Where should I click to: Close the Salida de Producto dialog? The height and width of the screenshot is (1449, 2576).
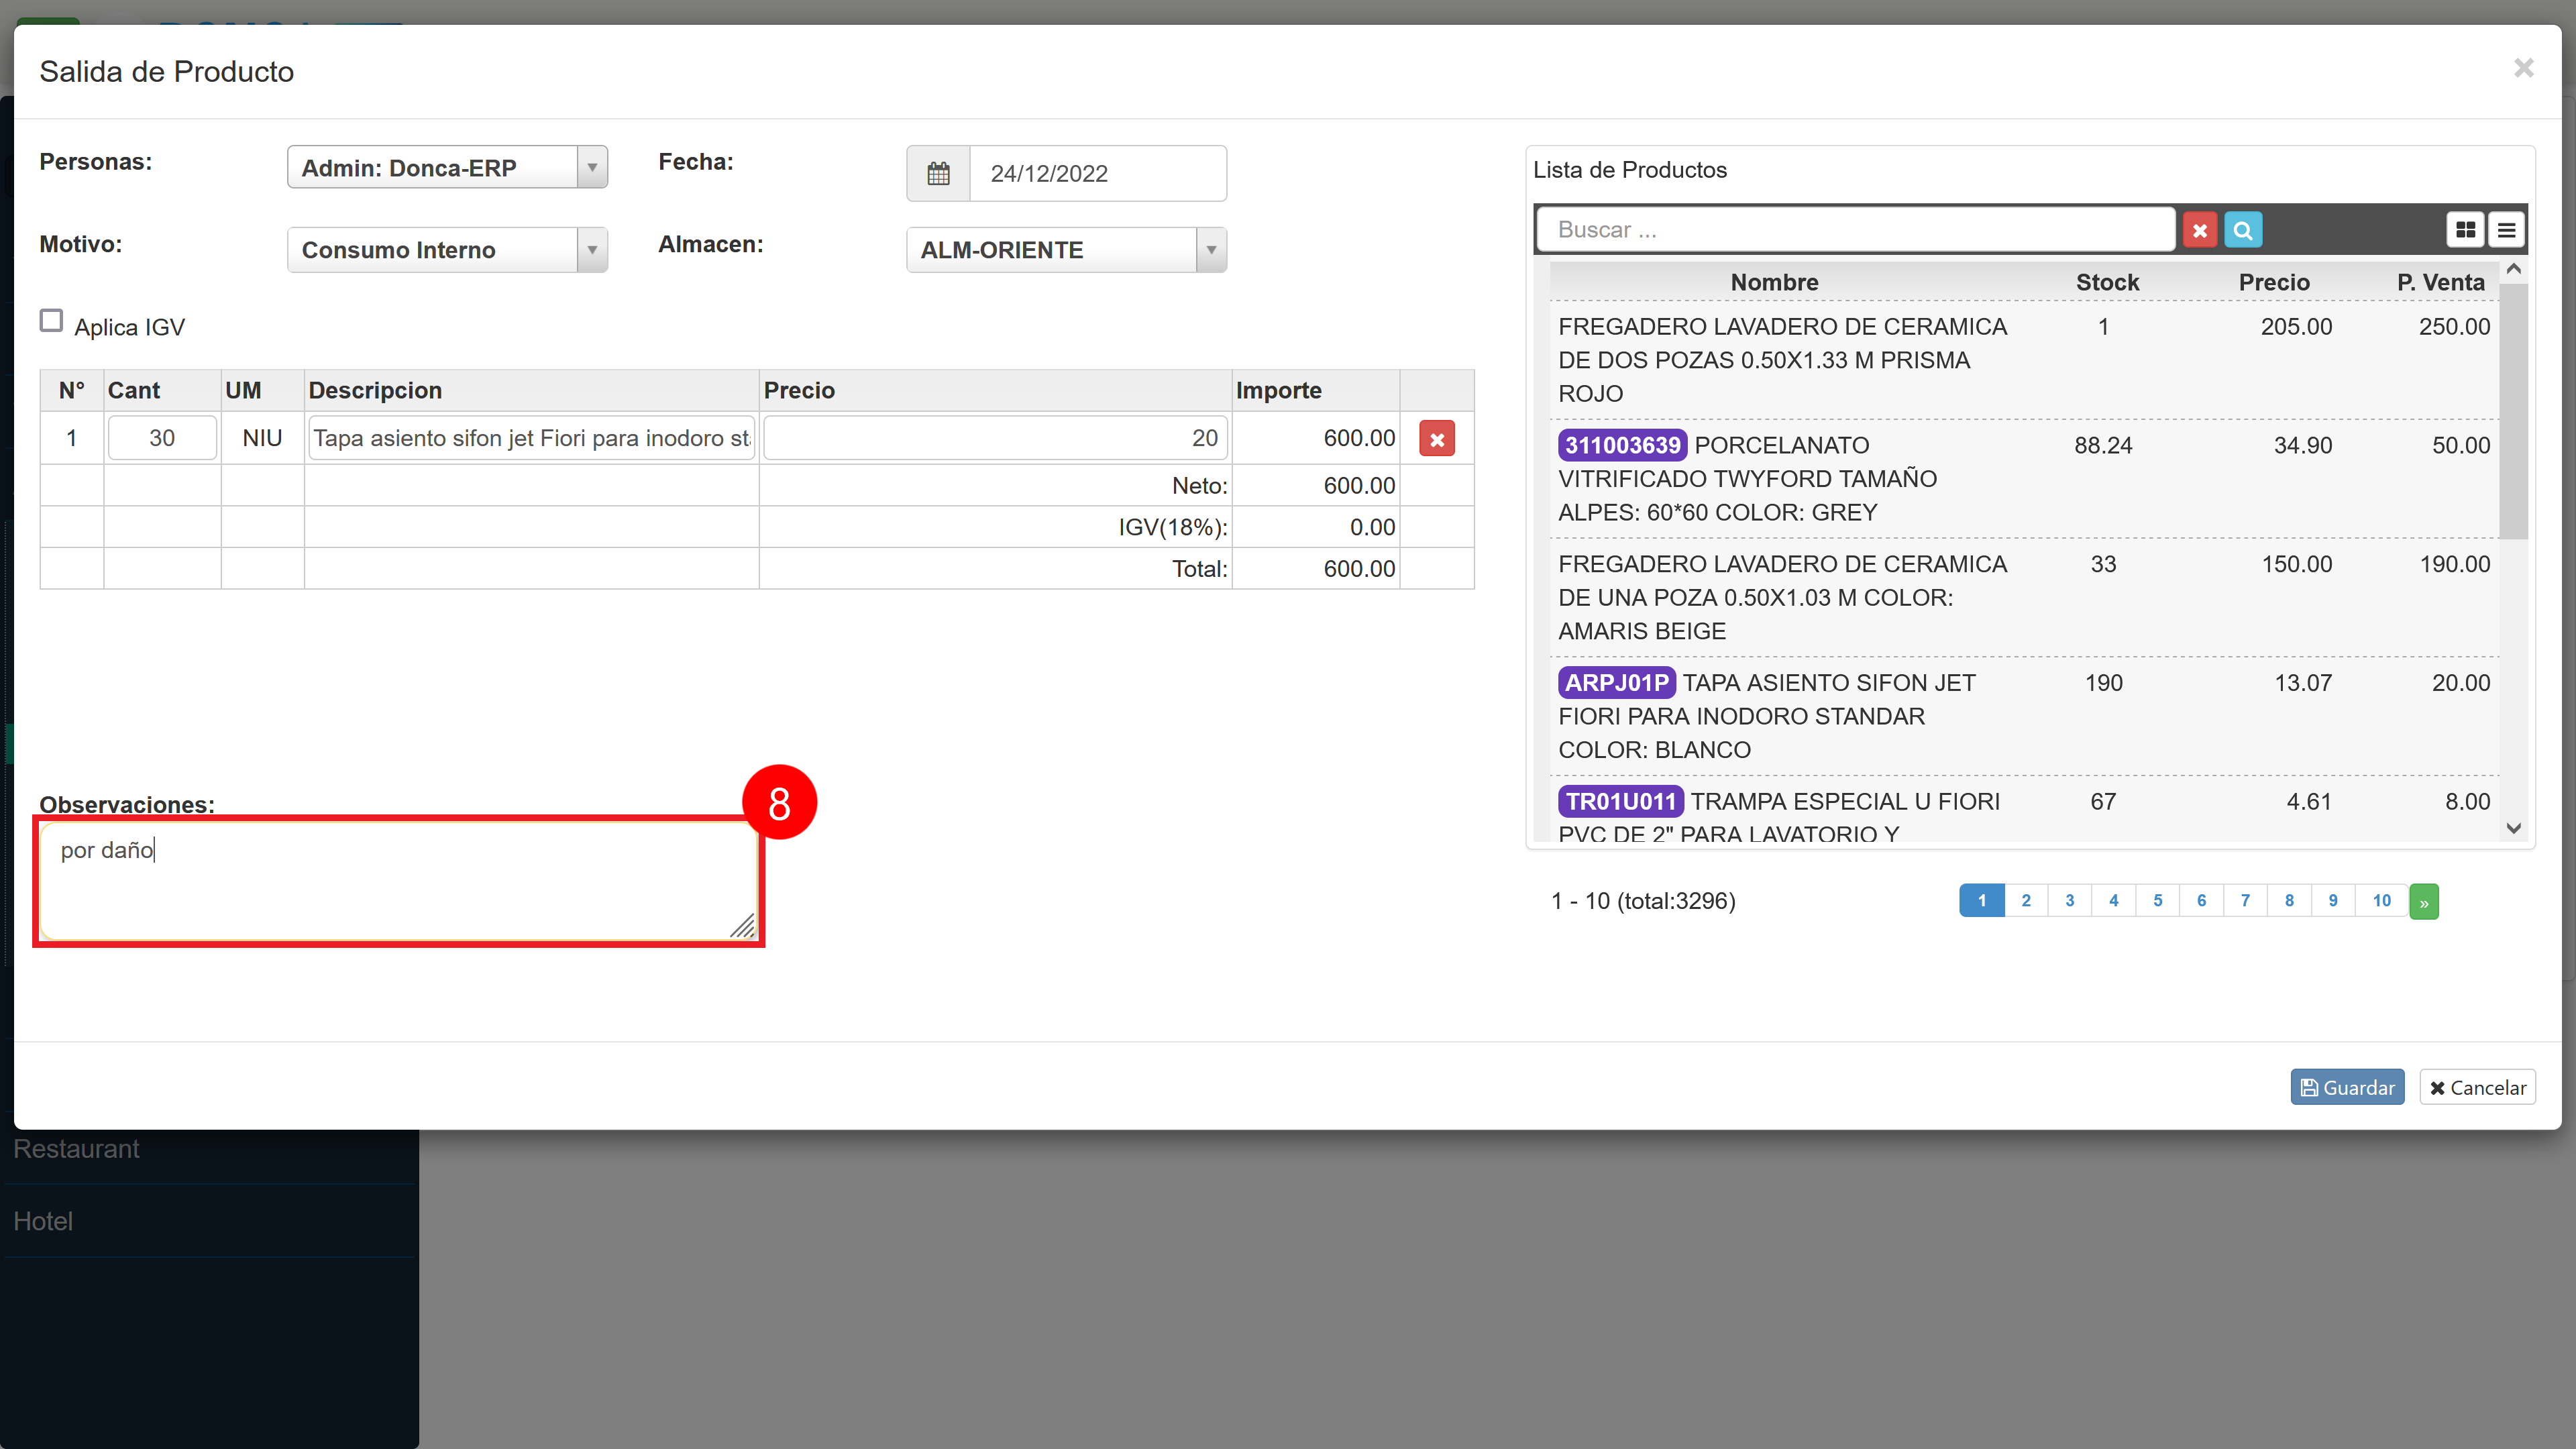pyautogui.click(x=2523, y=68)
